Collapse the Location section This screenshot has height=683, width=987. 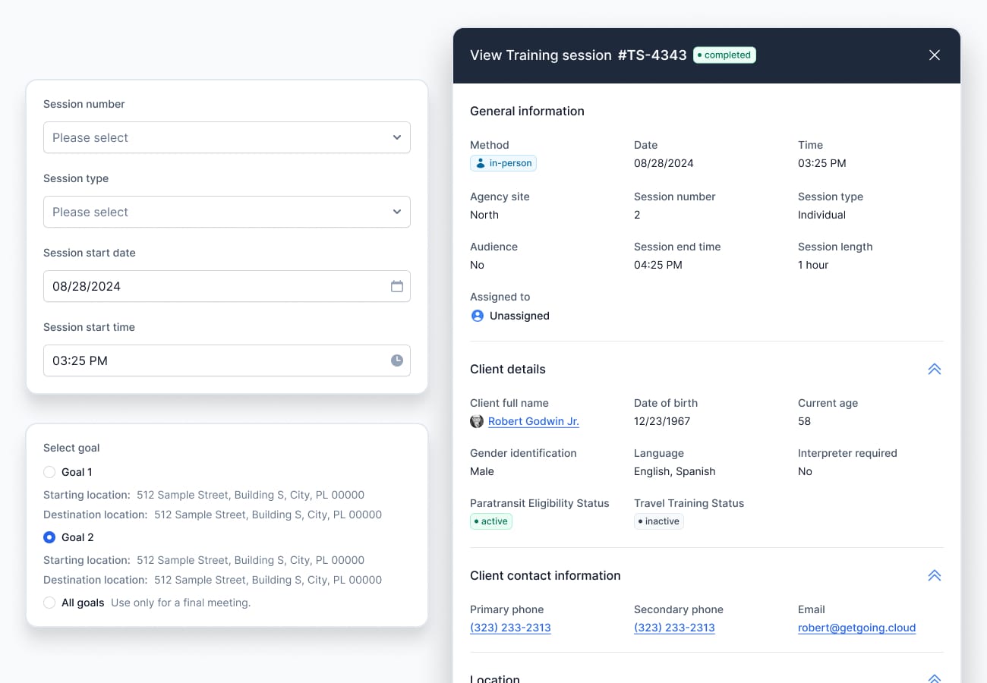click(x=935, y=678)
